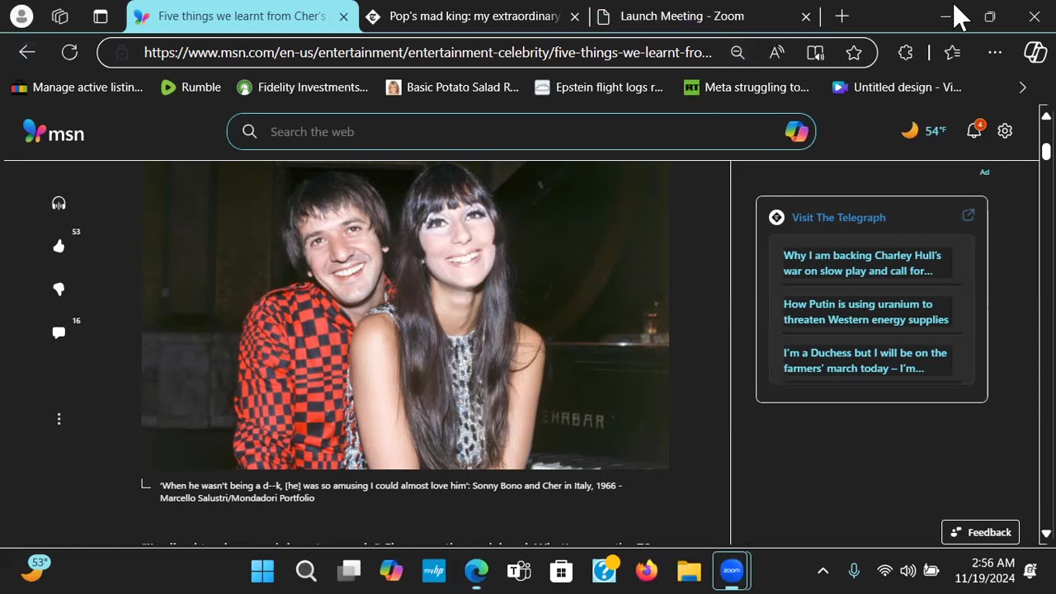Open File Explorer from the taskbar

point(689,571)
